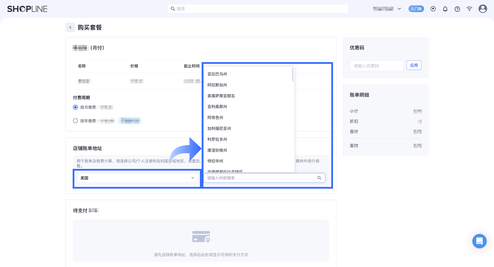The image size is (494, 267).
Task: Click the 请输入优惠码 coupon field
Action: [376, 66]
